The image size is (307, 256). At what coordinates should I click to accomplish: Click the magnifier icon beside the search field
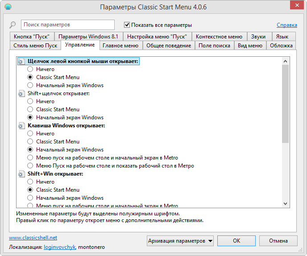point(13,25)
